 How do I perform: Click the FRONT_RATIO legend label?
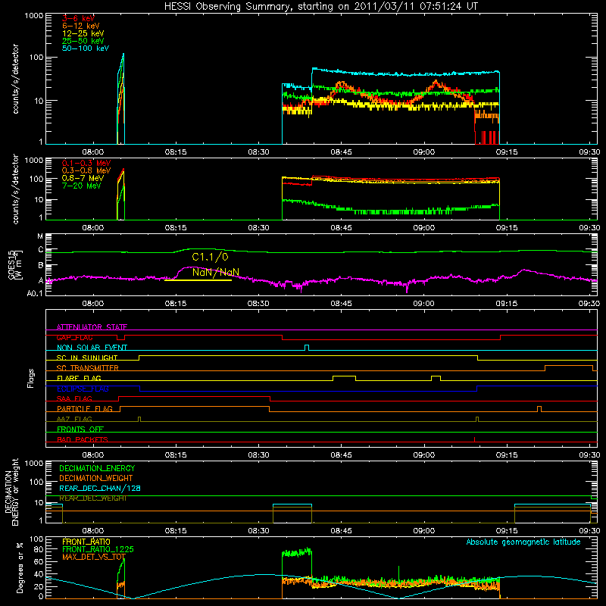86,542
